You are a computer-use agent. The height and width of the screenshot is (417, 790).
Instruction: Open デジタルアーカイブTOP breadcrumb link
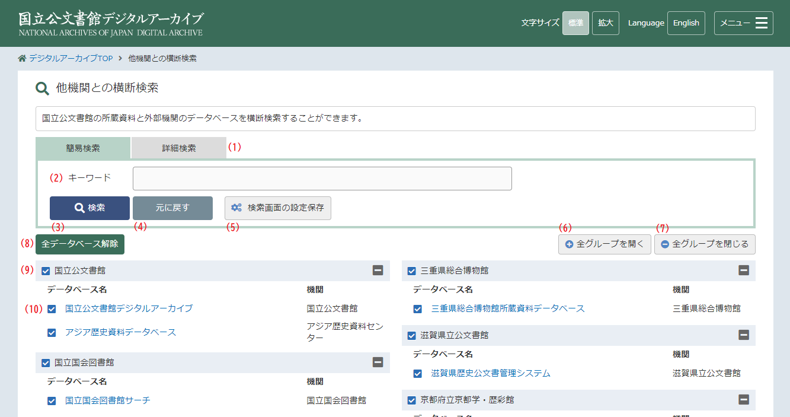pyautogui.click(x=71, y=58)
